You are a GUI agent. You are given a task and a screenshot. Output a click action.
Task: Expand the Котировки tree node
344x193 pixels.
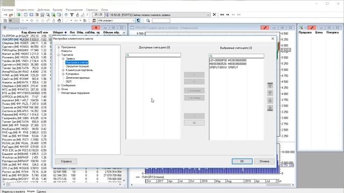63,74
